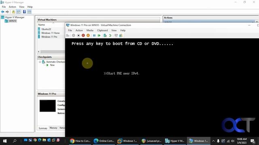Open the Media menu
The image size is (259, 145).
click(x=90, y=31)
